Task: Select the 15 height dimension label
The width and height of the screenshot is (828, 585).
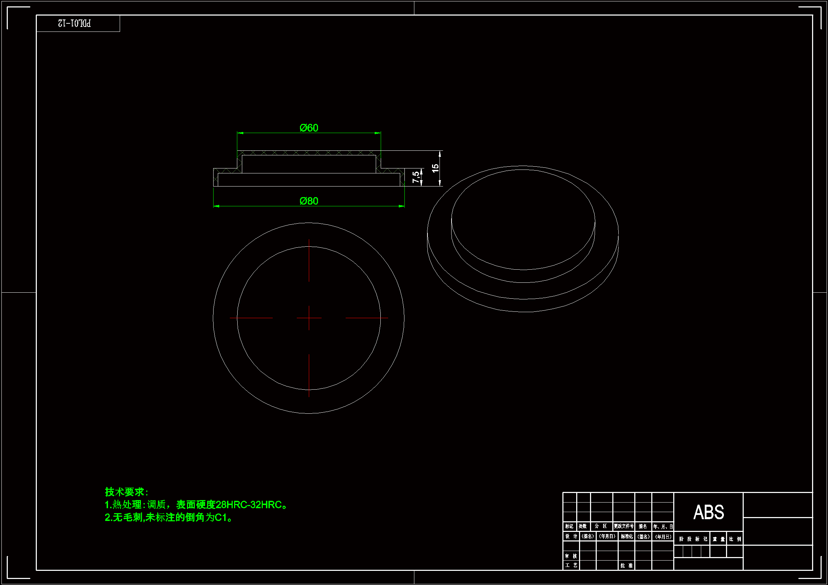Action: [x=435, y=168]
